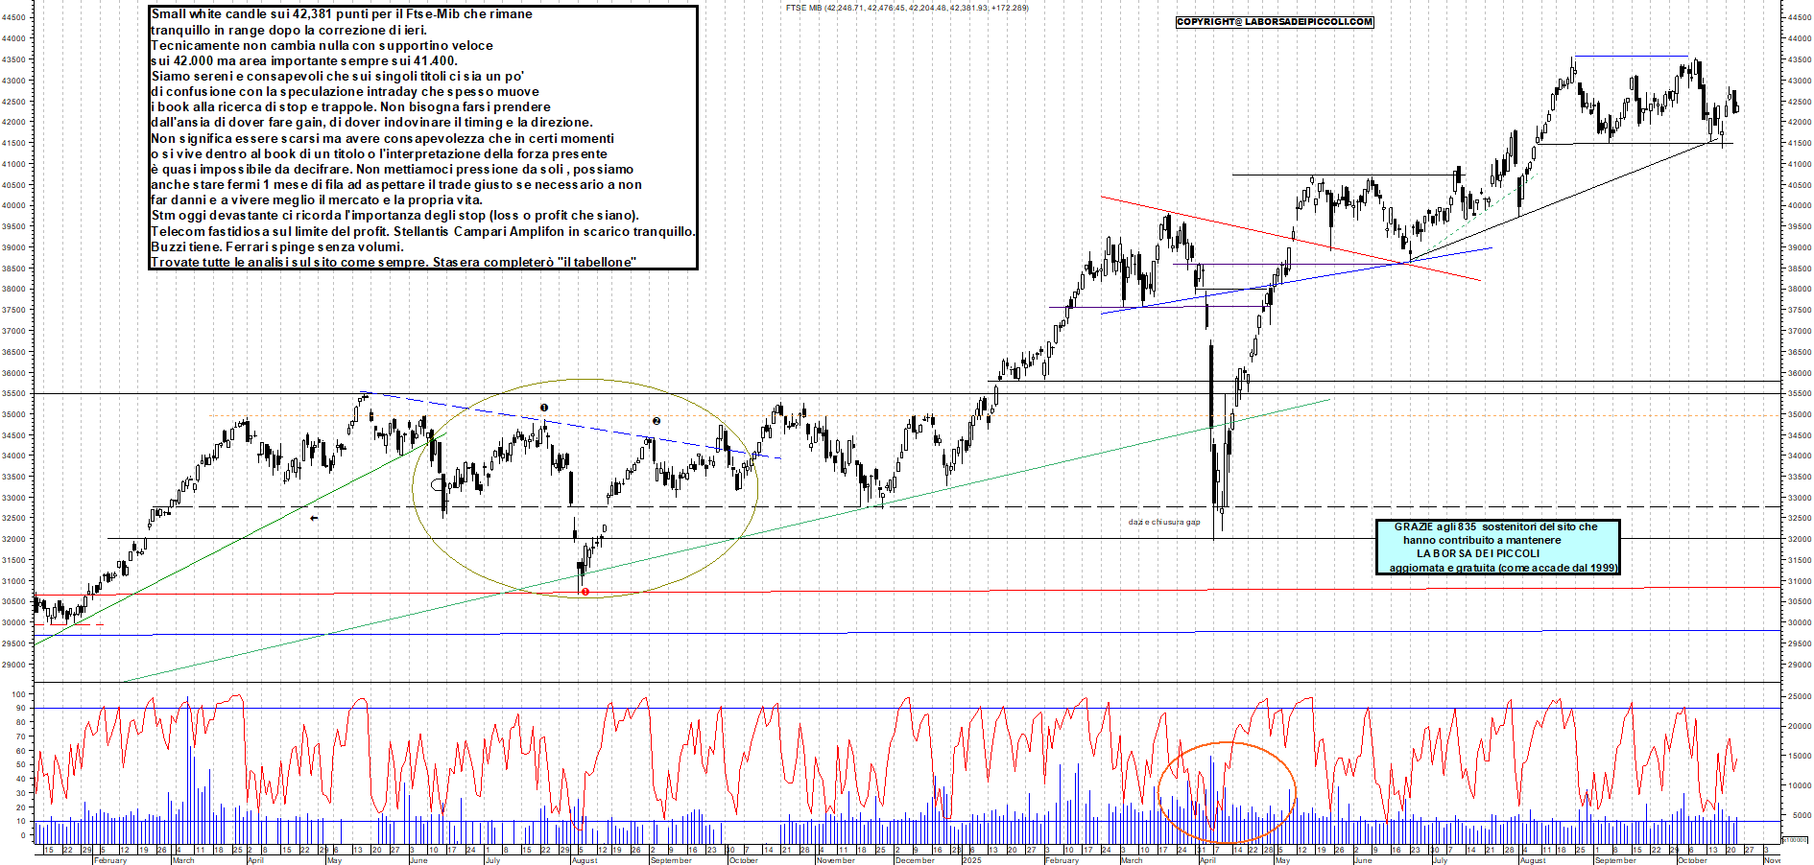Click the 'Stm oggi devastante' commentary line
The width and height of the screenshot is (1814, 865).
[x=394, y=215]
